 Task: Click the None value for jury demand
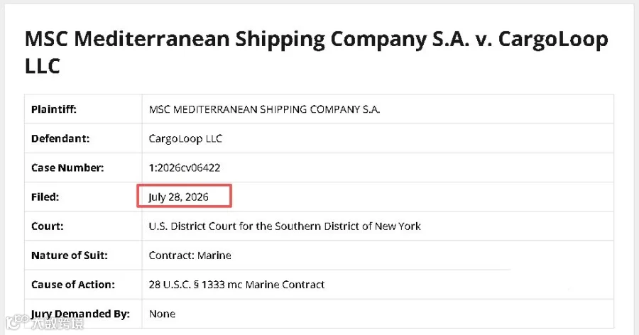point(162,314)
